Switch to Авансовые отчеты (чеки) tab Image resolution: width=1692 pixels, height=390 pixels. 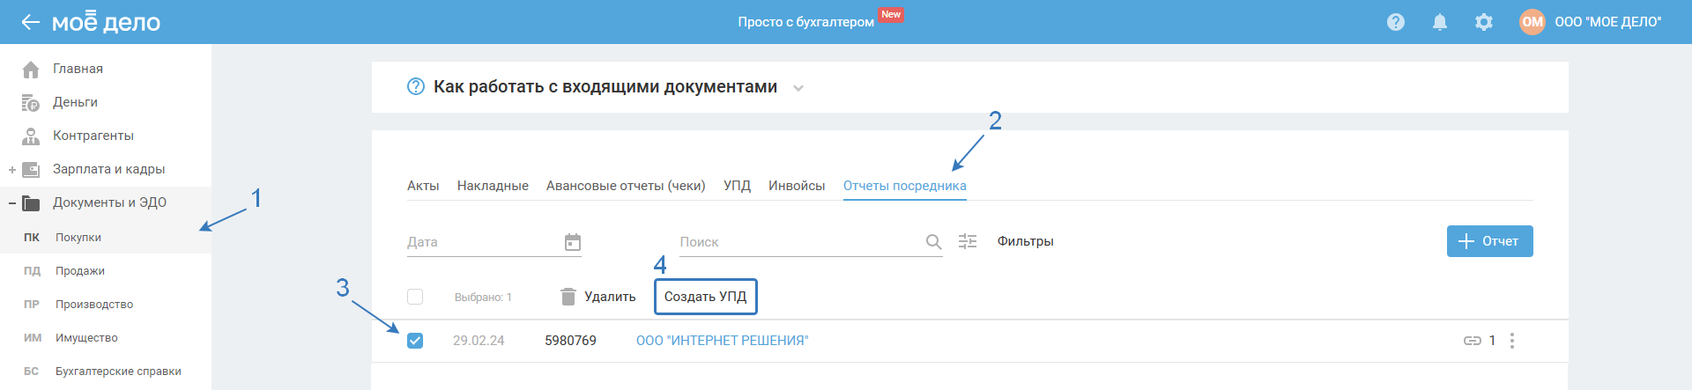pos(626,186)
